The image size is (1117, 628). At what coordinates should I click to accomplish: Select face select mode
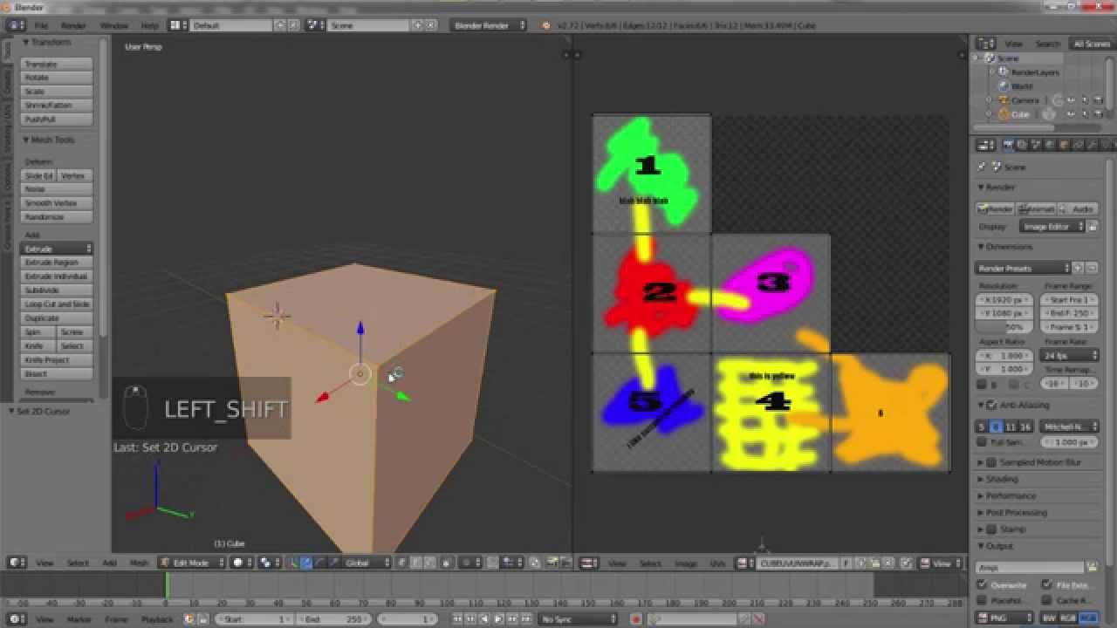click(430, 563)
